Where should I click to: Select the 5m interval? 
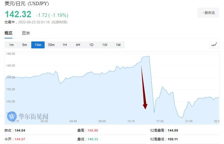(x=25, y=45)
